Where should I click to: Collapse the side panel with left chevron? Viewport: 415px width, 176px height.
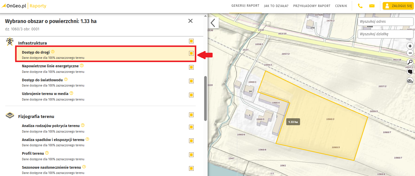213,23
